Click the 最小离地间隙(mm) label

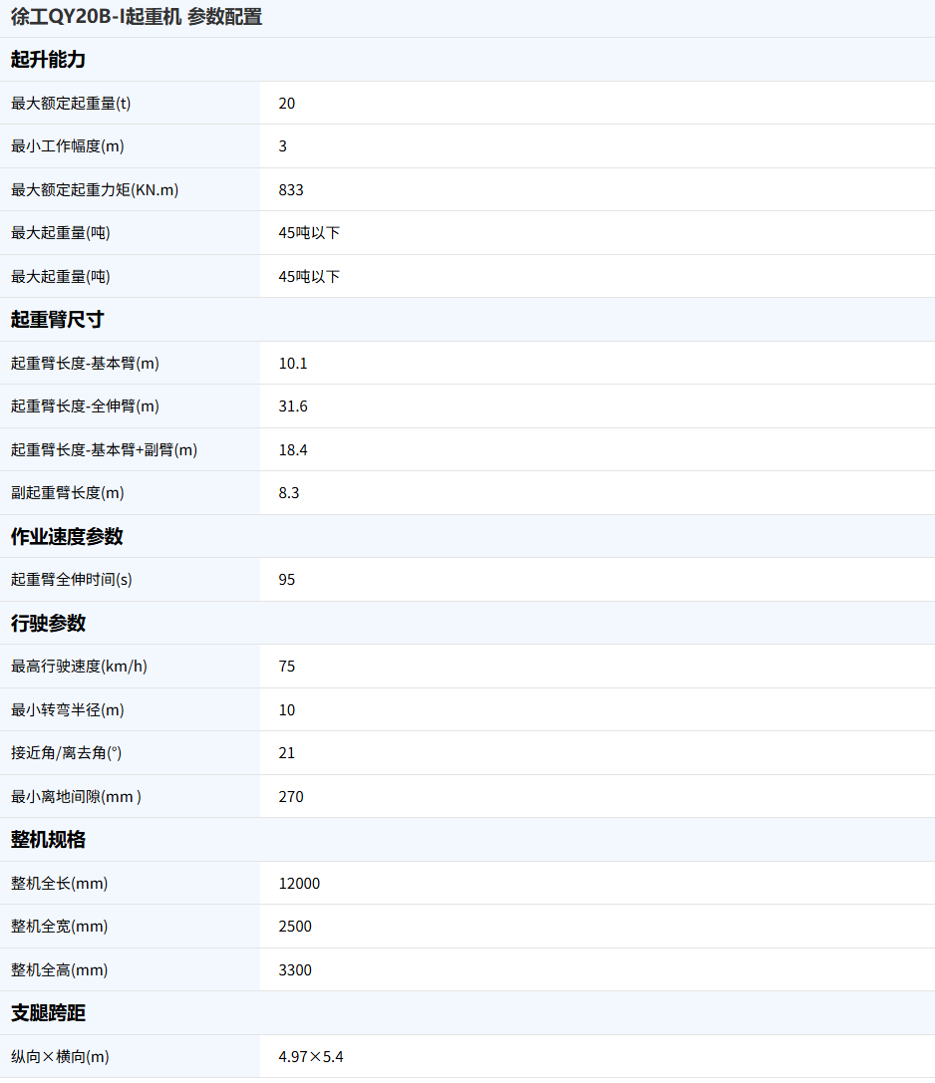pos(76,796)
